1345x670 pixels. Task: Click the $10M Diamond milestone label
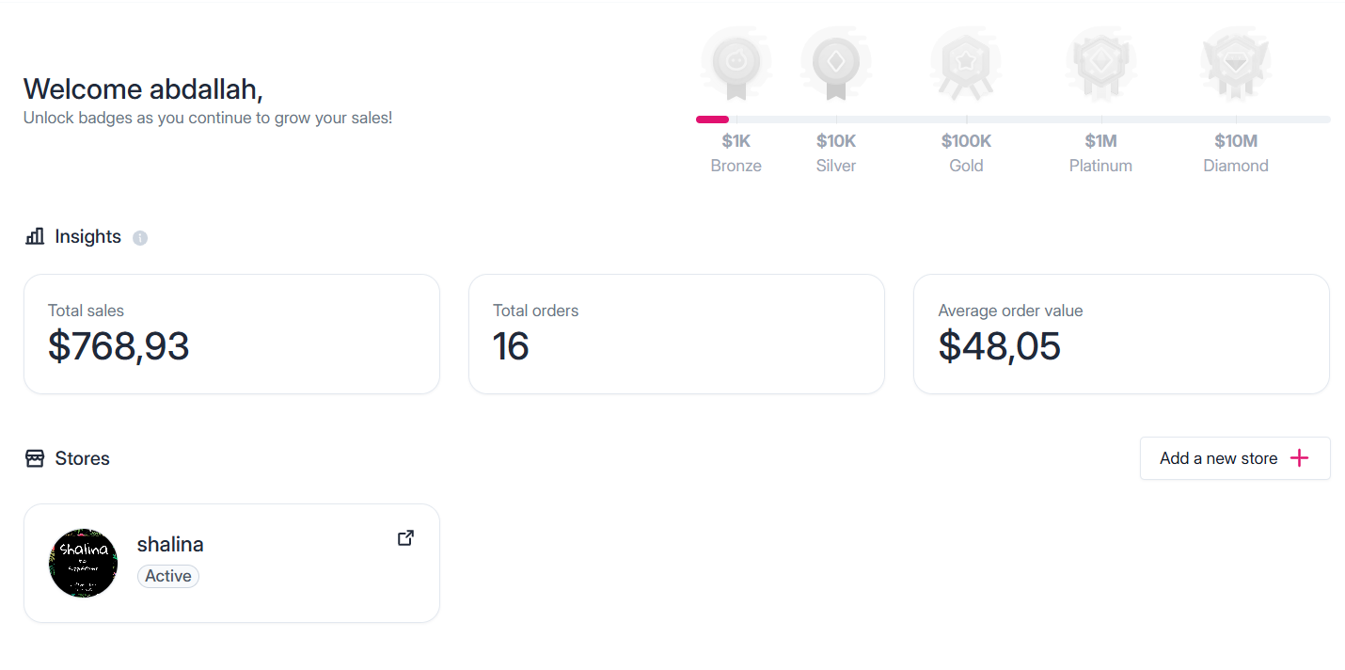pos(1236,153)
